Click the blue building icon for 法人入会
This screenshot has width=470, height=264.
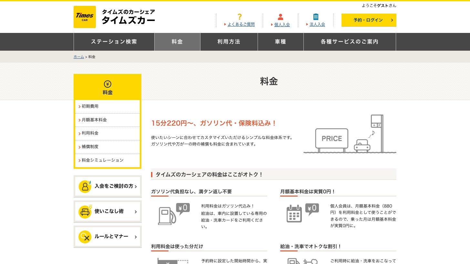coord(316,17)
